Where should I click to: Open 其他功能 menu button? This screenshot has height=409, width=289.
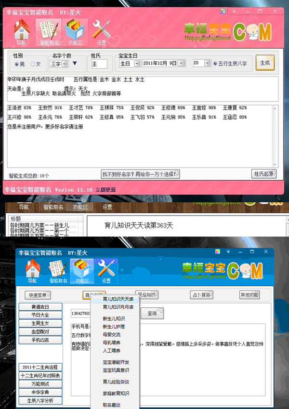point(250,295)
